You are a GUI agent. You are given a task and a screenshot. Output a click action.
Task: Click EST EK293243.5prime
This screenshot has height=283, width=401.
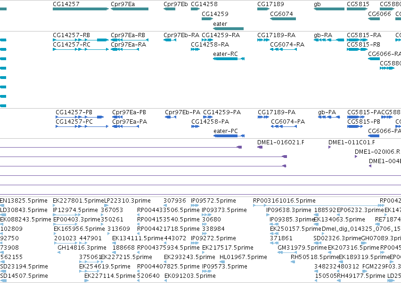165,262
